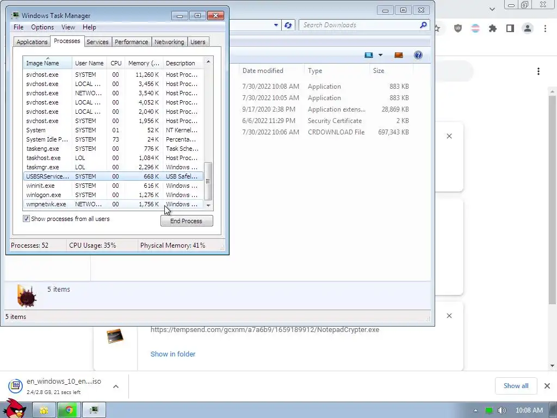557x418 pixels.
Task: Select the taskhost.exe process row
Action: coord(113,158)
